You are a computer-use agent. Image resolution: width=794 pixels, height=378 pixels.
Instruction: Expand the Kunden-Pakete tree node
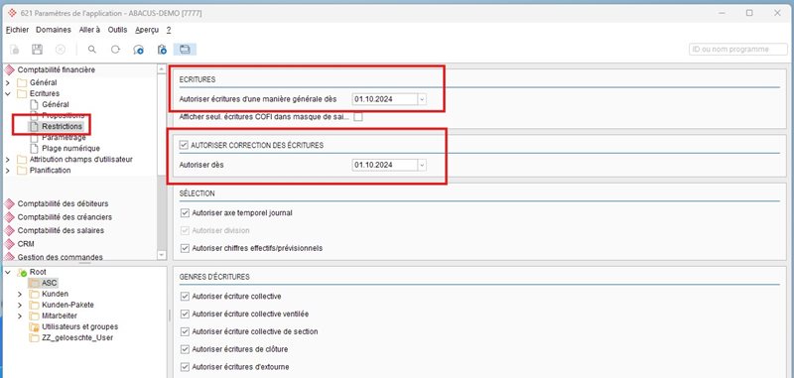point(20,305)
